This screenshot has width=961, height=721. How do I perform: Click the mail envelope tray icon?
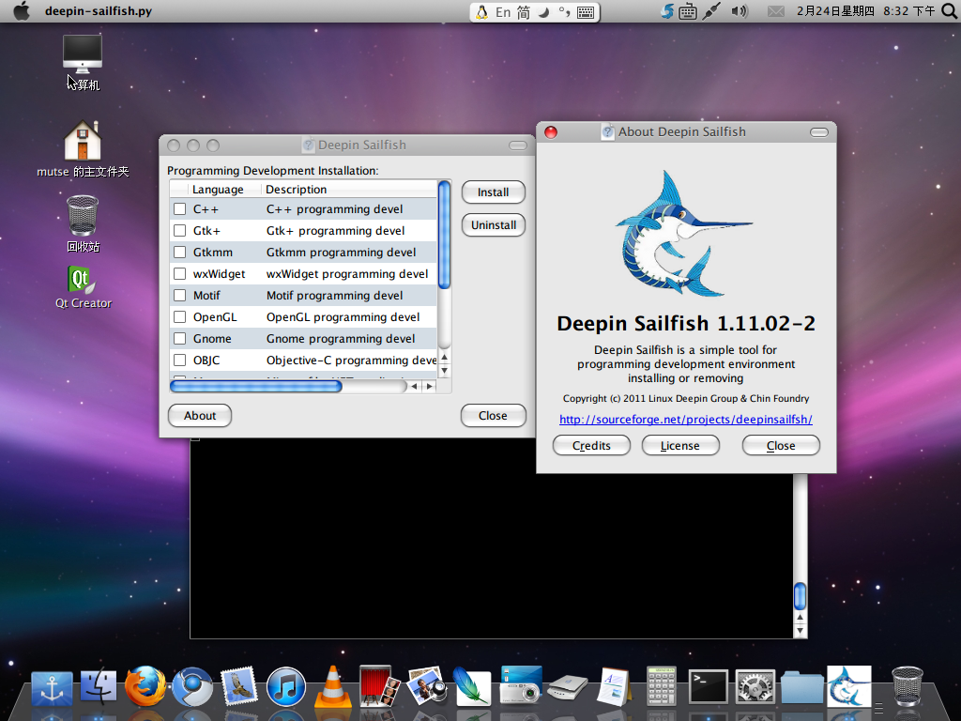[x=776, y=11]
